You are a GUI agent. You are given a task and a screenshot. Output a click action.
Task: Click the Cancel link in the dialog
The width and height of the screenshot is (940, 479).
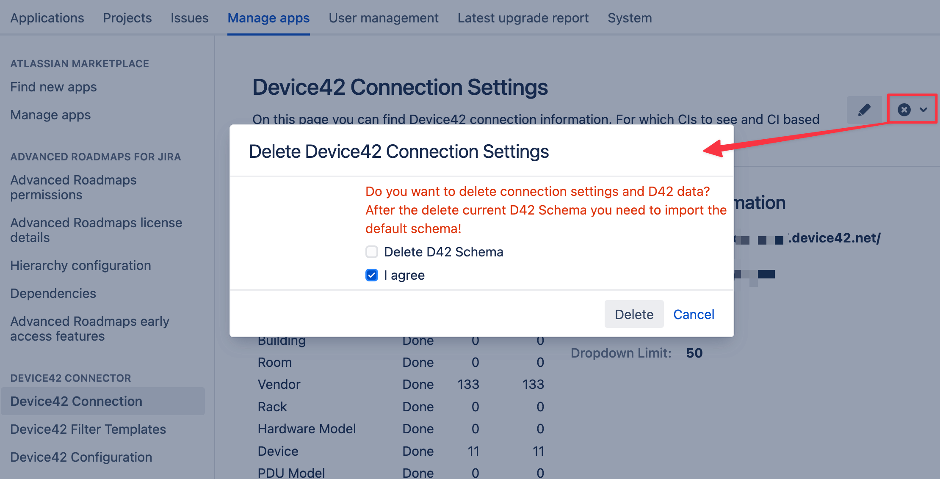tap(693, 314)
